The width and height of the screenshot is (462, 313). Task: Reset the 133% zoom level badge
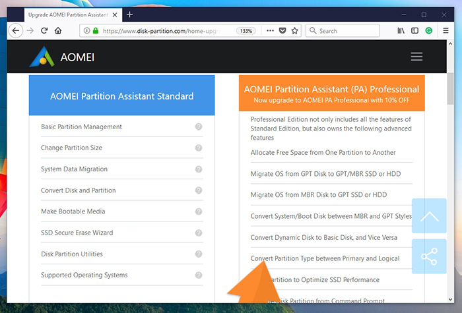click(246, 31)
